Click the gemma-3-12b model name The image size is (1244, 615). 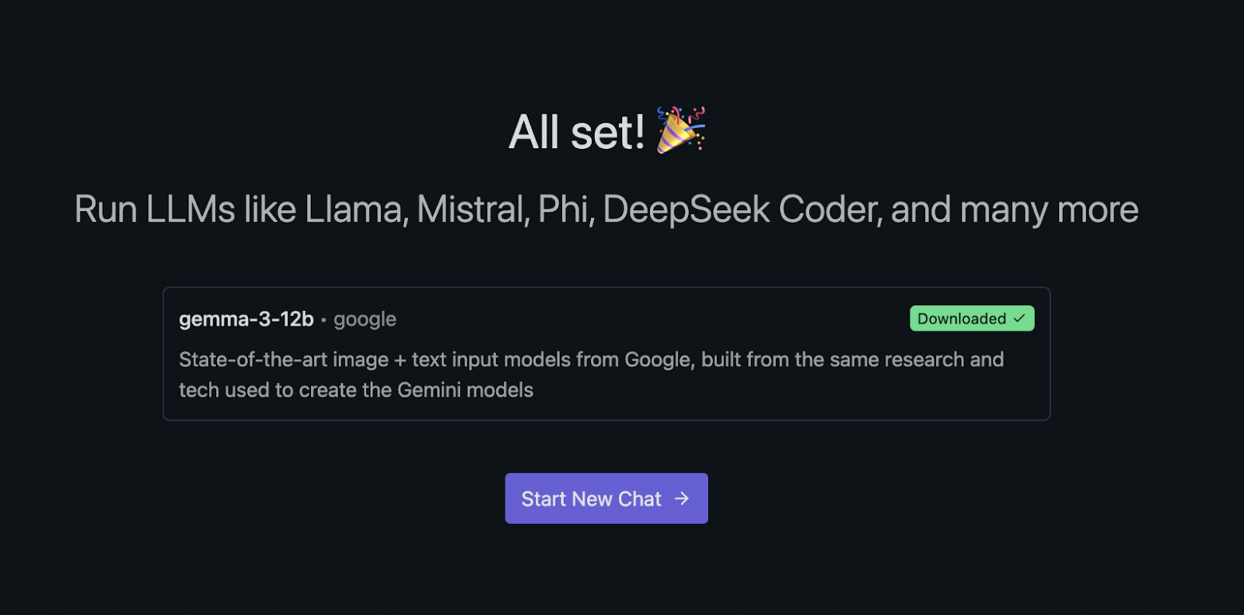coord(246,318)
